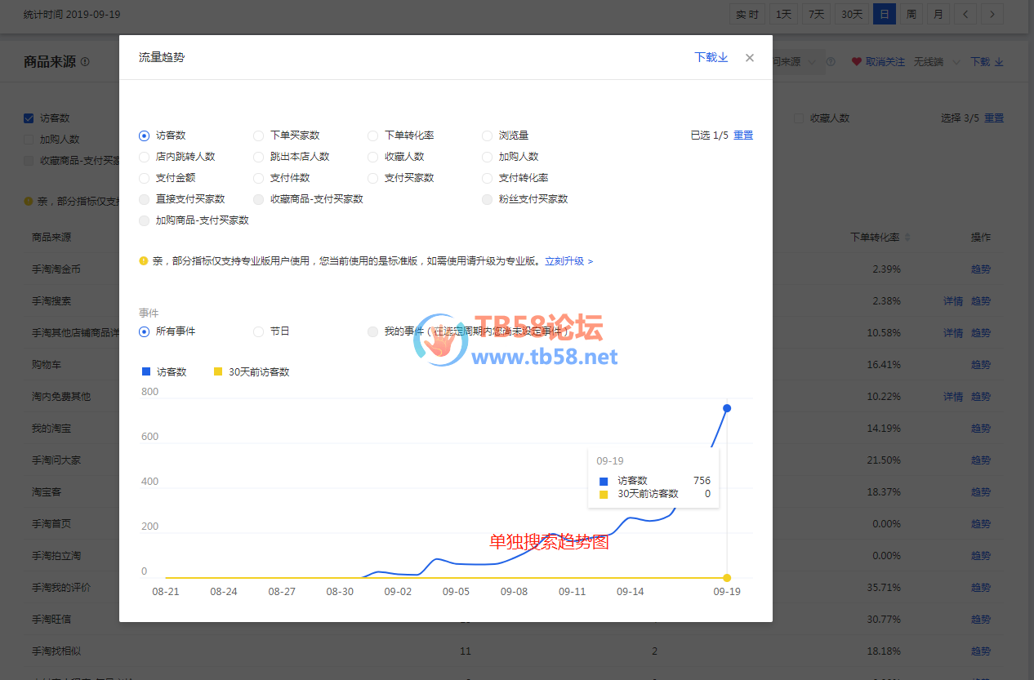Choose the 节日 event radio option
This screenshot has height=680, width=1034.
click(x=258, y=331)
